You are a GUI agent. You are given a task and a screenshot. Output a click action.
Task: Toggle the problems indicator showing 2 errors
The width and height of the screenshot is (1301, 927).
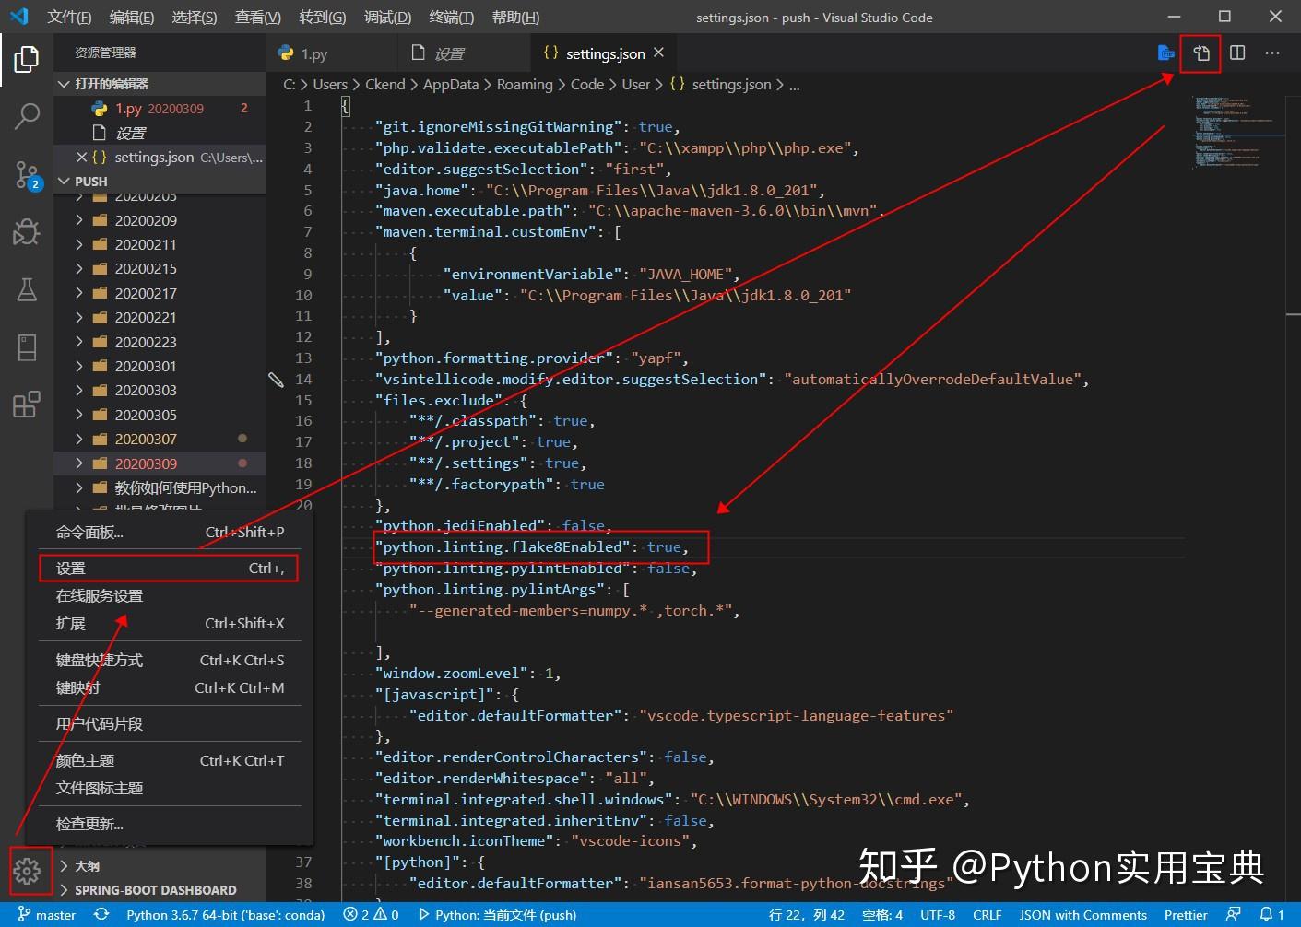(x=358, y=914)
